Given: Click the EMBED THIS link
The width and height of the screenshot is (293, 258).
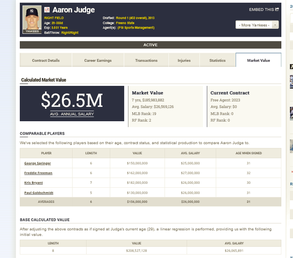Looking at the screenshot, I should tap(264, 9).
